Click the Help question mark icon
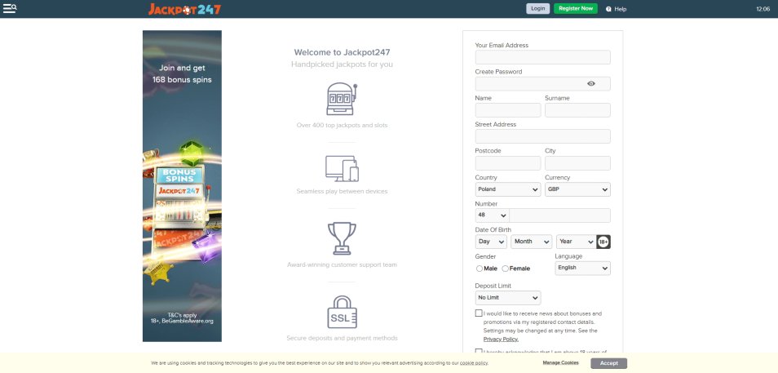This screenshot has width=778, height=373. [x=609, y=9]
